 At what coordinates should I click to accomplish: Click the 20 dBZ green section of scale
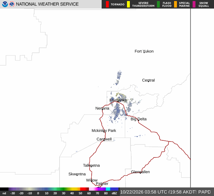[x=57, y=189]
